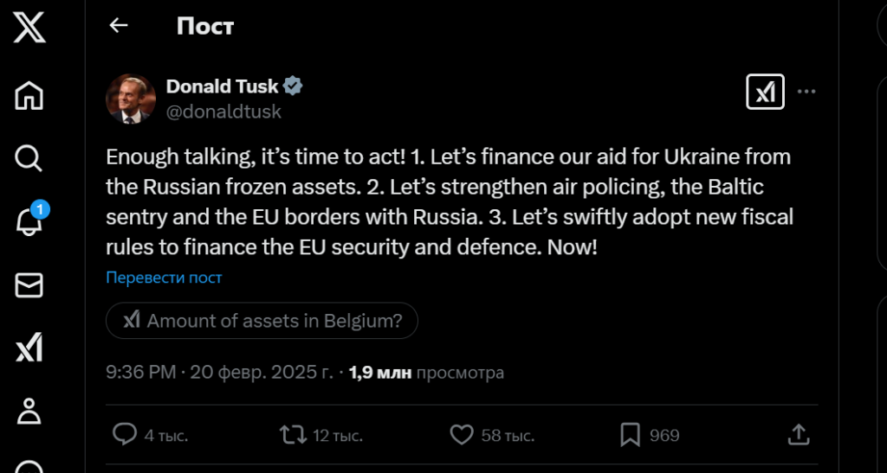887x473 pixels.
Task: Click 'Amount of assets in Belgium?' suggestion
Action: coord(262,321)
